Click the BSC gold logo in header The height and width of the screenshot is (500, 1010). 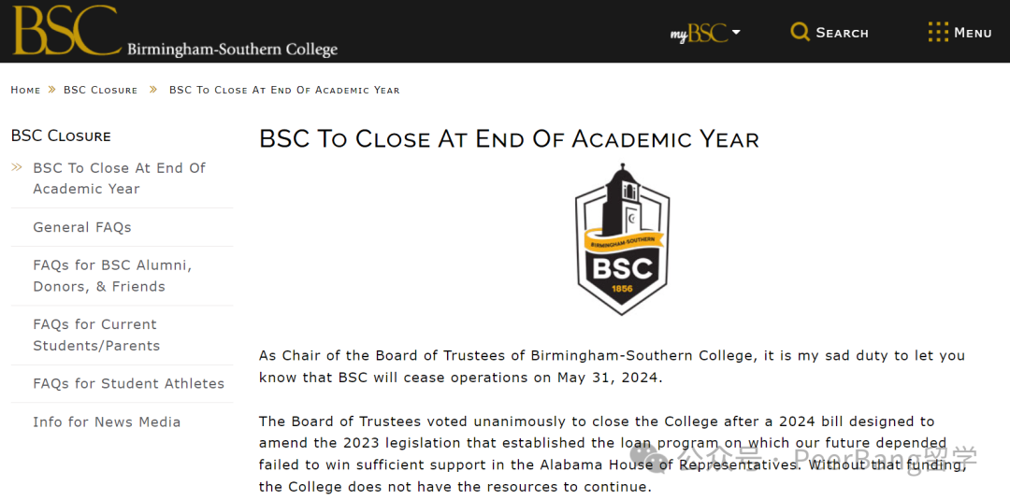coord(67,30)
